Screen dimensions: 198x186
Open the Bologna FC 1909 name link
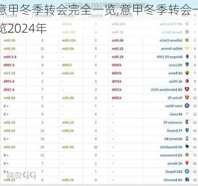(x=170, y=57)
